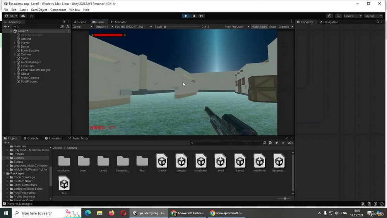The width and height of the screenshot is (387, 218).
Task: Select the Level2 folder in Assets
Action: point(103,163)
